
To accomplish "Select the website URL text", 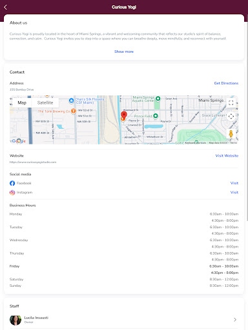I will [33, 162].
